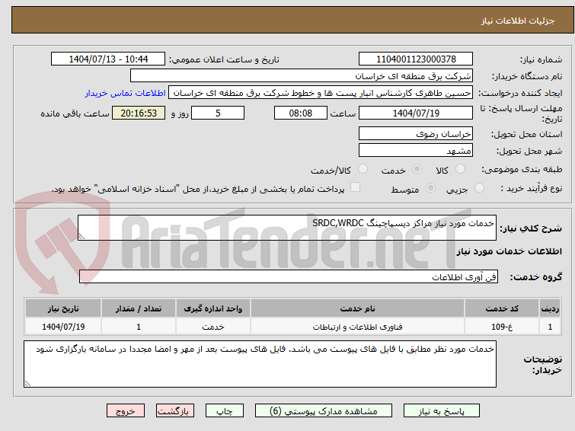Click the remaining days field showing 5
Viewport: 575px width, 431px height.
click(218, 113)
